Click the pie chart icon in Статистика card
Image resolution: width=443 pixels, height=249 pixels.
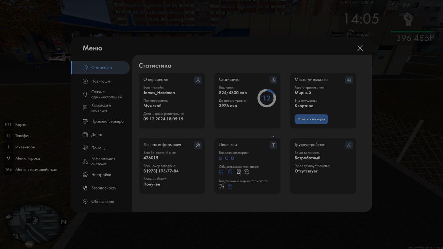pos(273,80)
